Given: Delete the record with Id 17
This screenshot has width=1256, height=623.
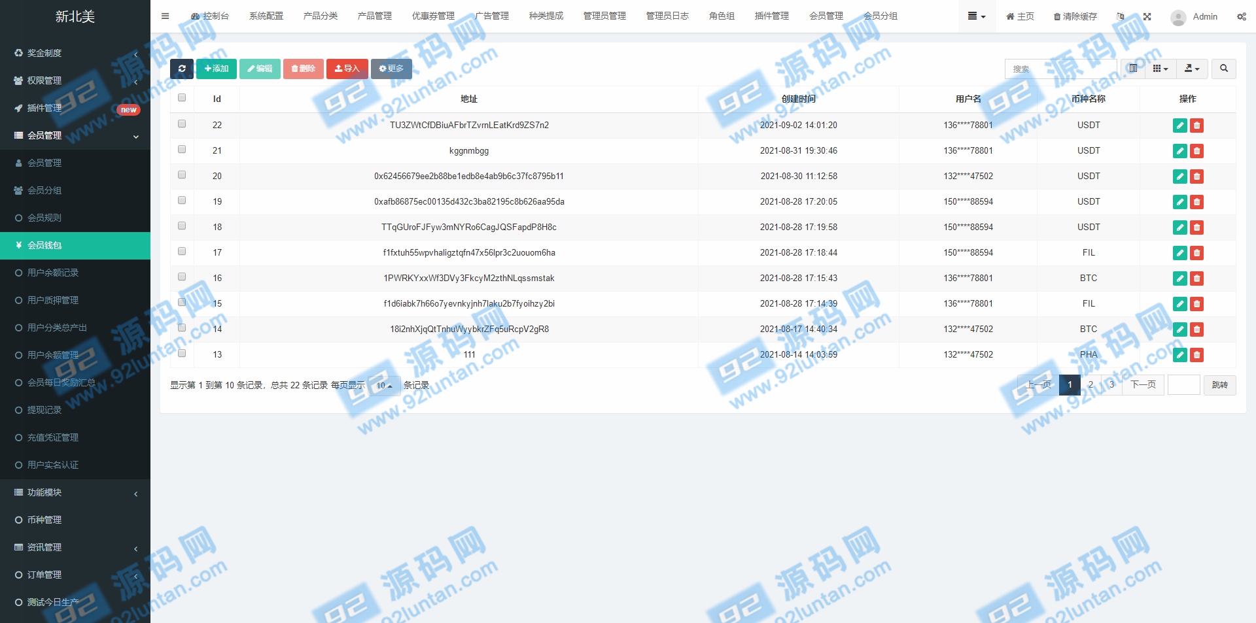Looking at the screenshot, I should click(1197, 253).
